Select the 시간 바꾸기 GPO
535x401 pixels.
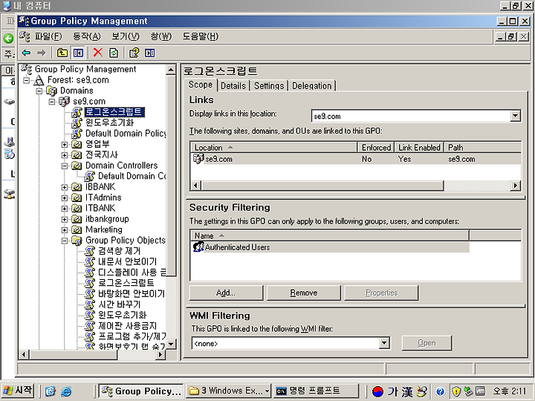click(x=119, y=304)
